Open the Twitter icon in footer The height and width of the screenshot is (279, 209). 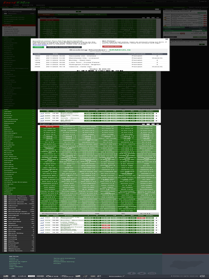[142, 273]
